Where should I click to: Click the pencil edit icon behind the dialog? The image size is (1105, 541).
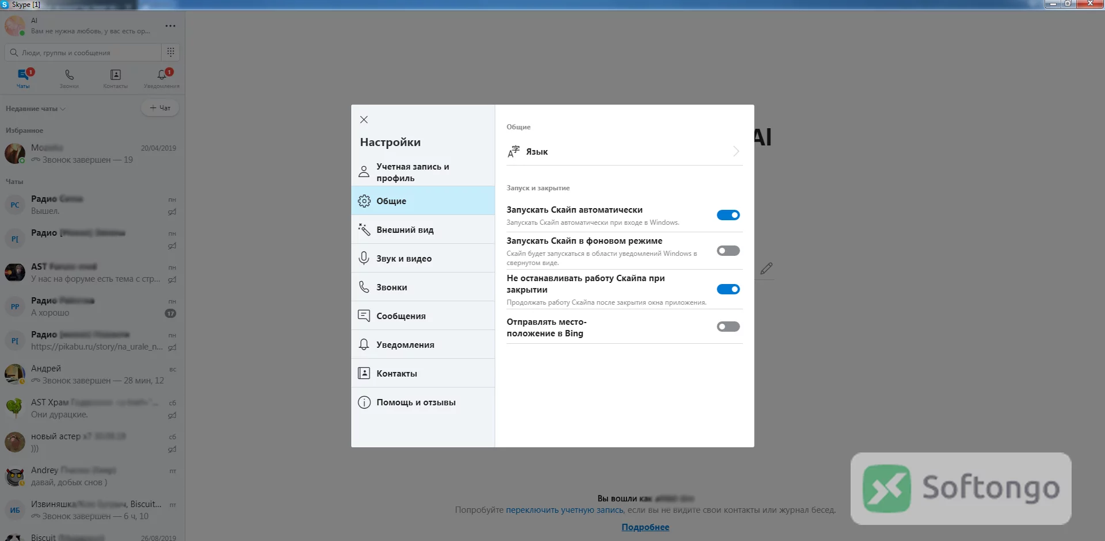click(x=766, y=268)
